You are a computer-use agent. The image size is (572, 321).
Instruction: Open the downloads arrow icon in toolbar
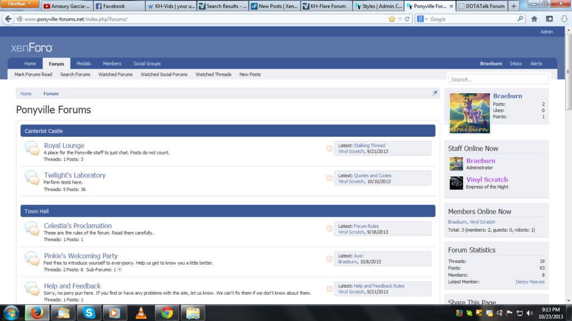click(564, 19)
